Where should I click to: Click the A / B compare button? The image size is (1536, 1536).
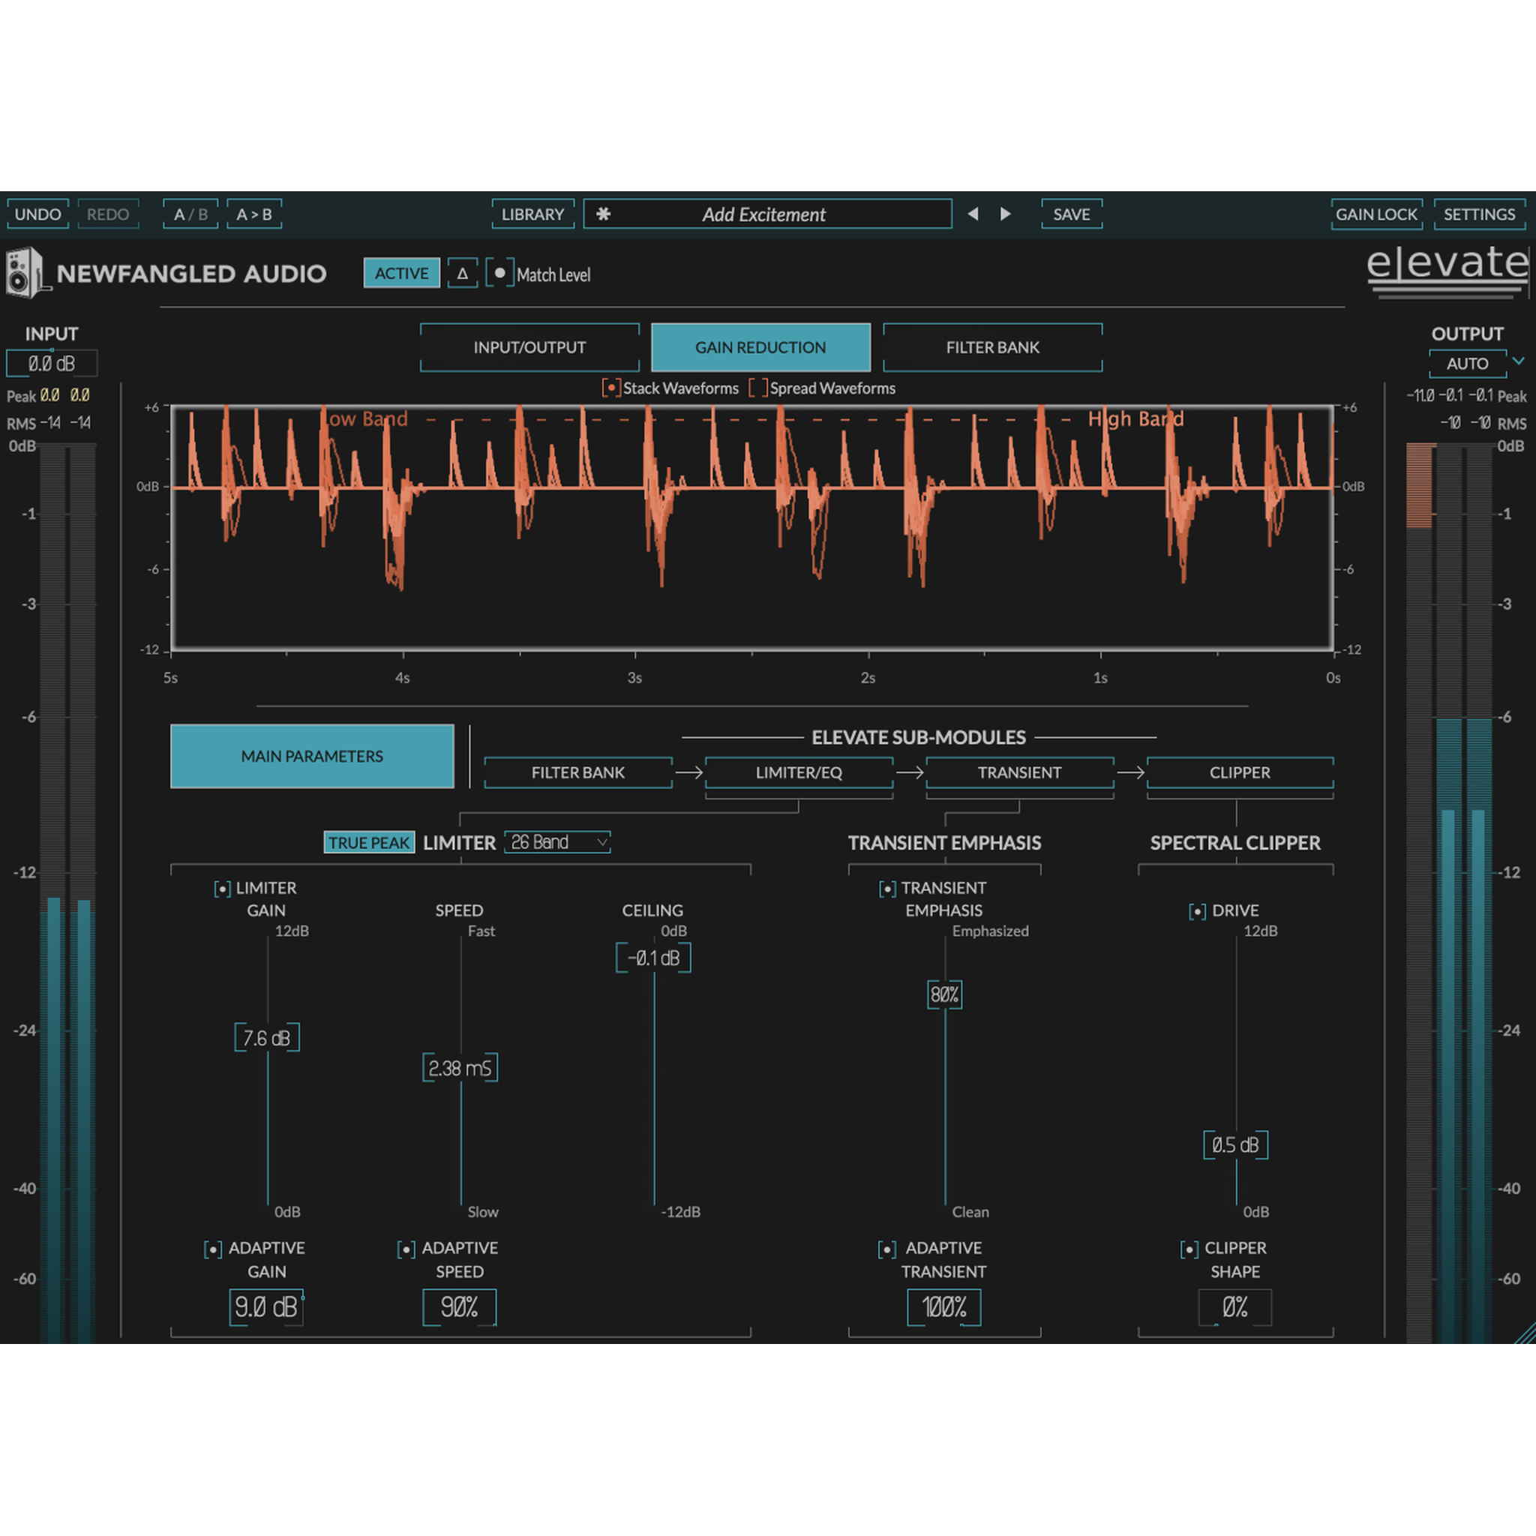coord(190,214)
